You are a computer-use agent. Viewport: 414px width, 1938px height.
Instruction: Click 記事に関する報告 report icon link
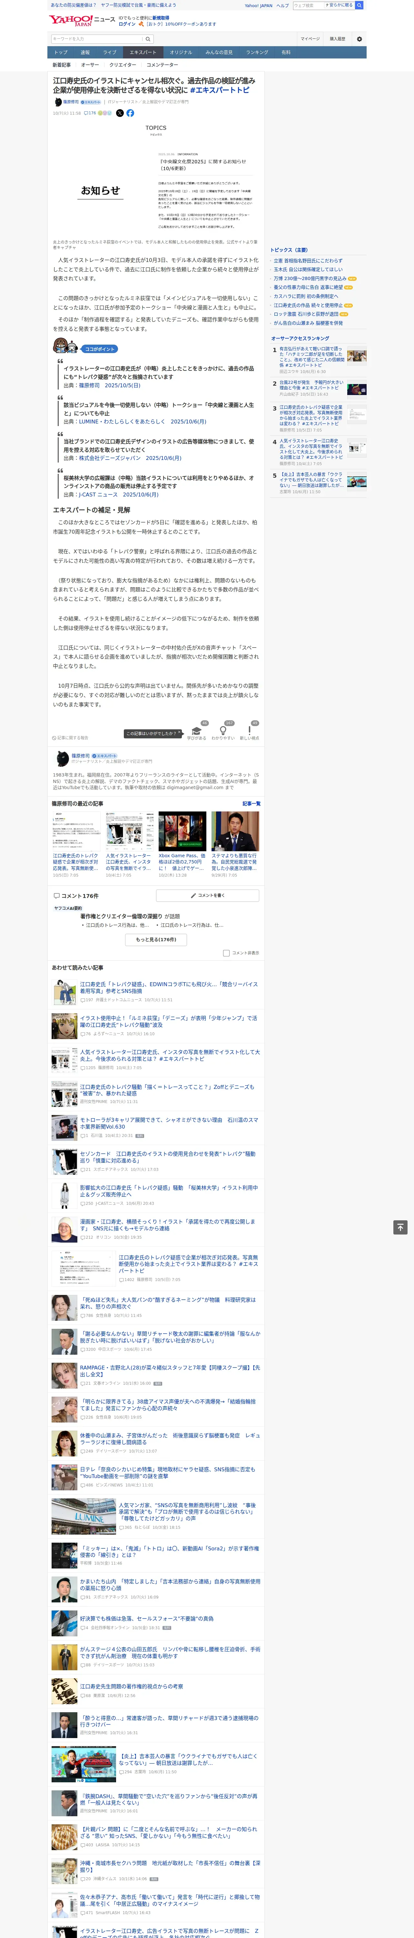click(70, 738)
